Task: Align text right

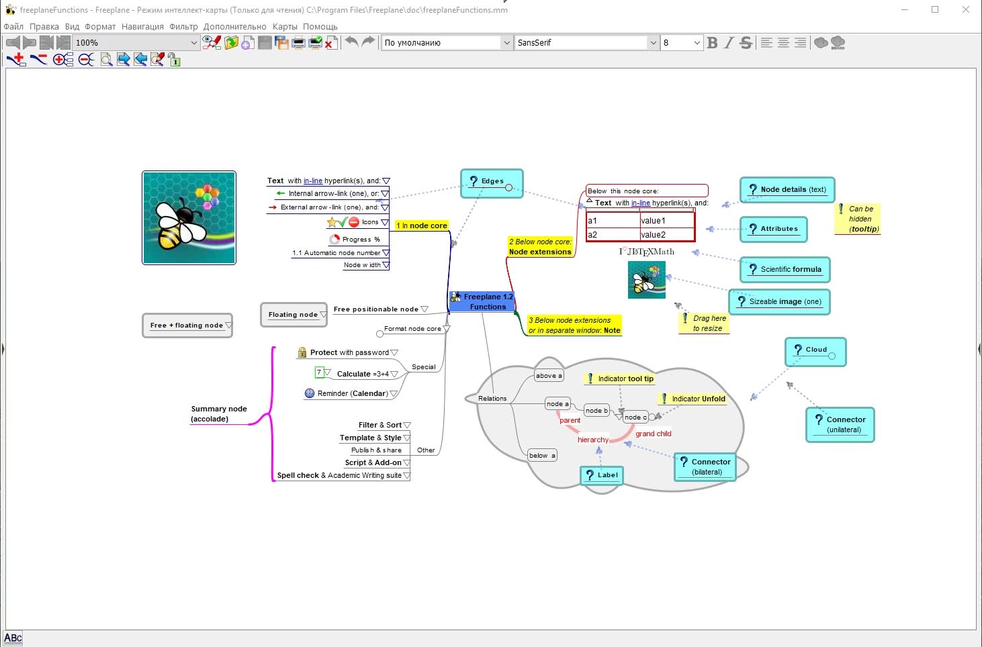Action: [x=800, y=42]
